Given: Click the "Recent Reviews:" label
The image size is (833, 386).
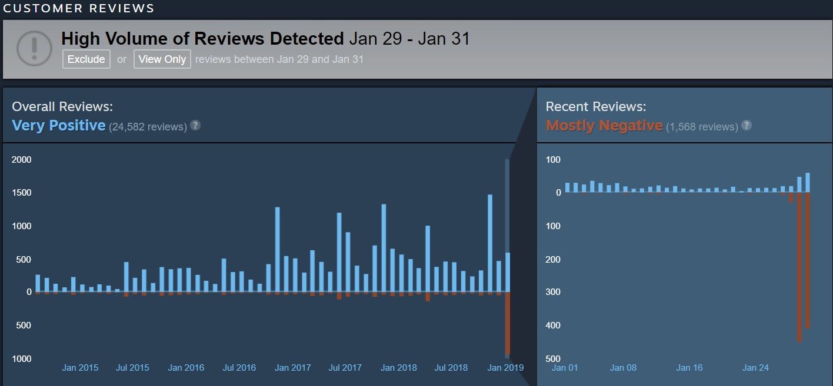Looking at the screenshot, I should [x=596, y=106].
